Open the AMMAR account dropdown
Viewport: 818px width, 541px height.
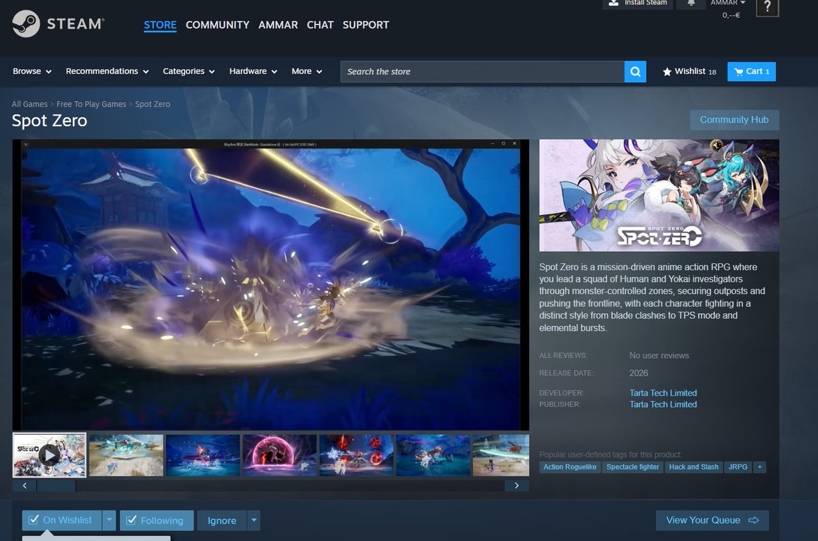(728, 3)
